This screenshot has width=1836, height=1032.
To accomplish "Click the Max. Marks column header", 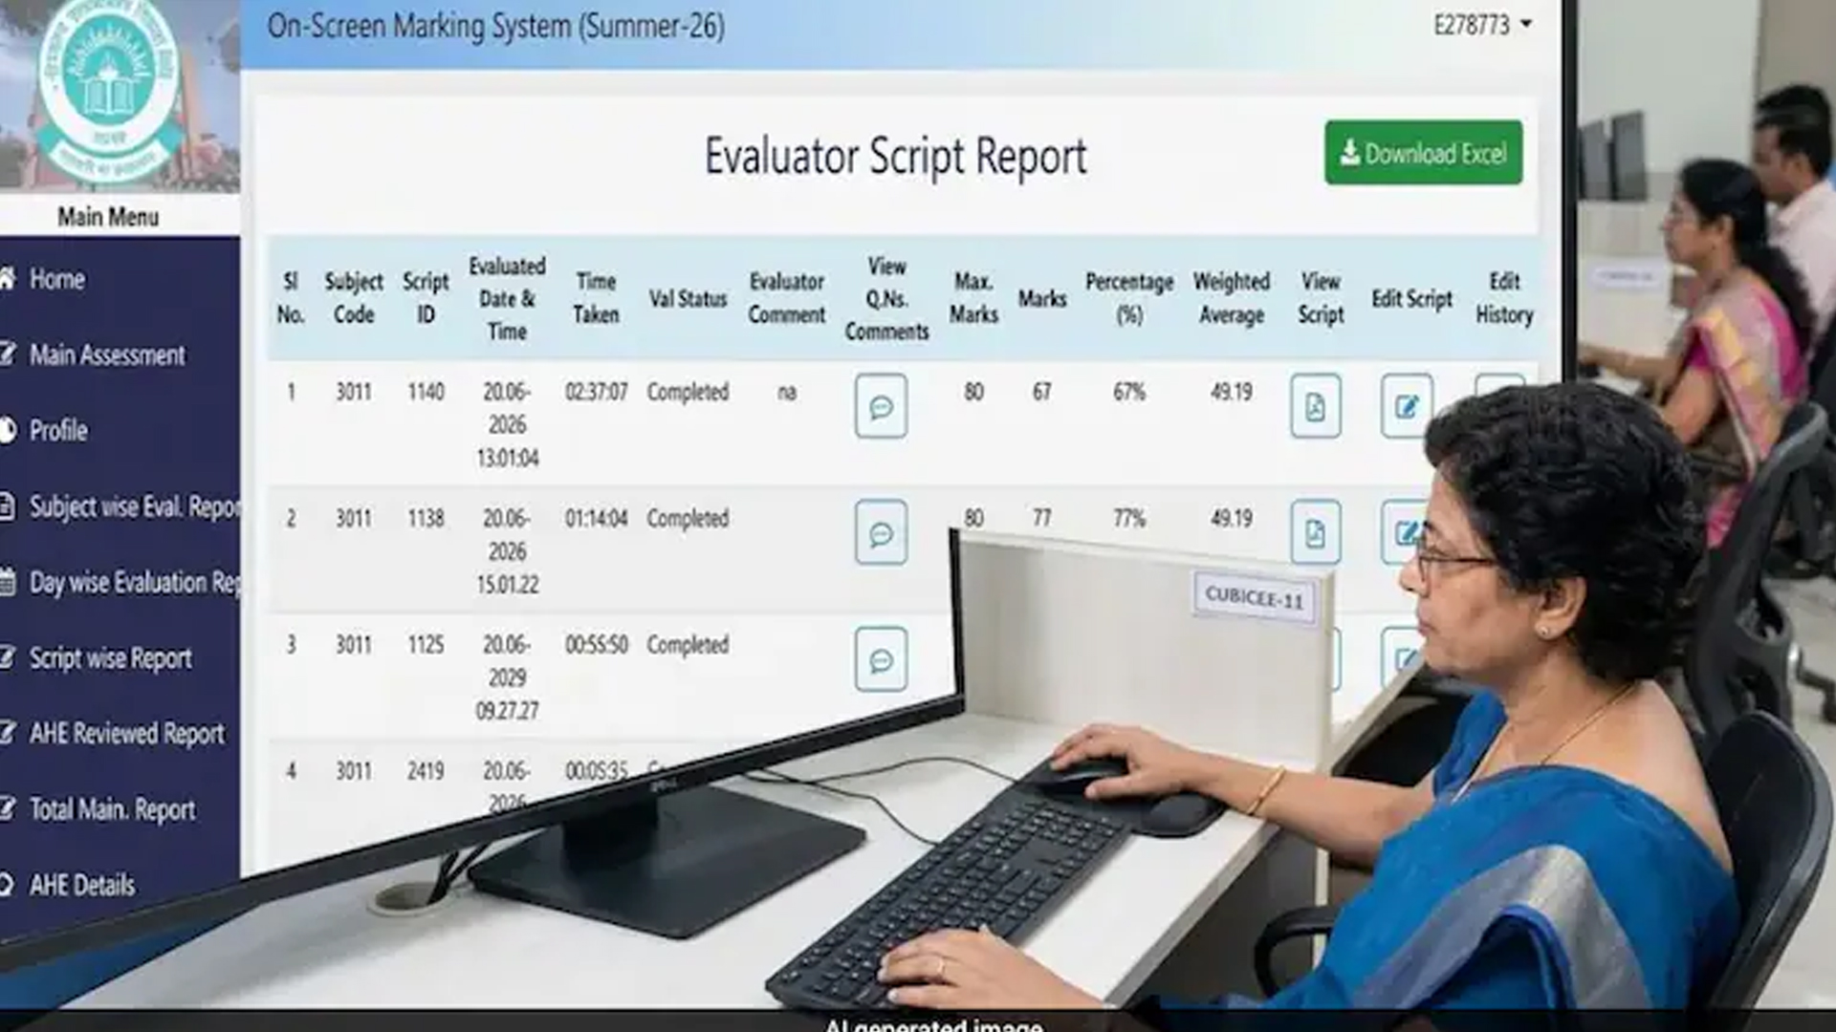I will tap(973, 298).
